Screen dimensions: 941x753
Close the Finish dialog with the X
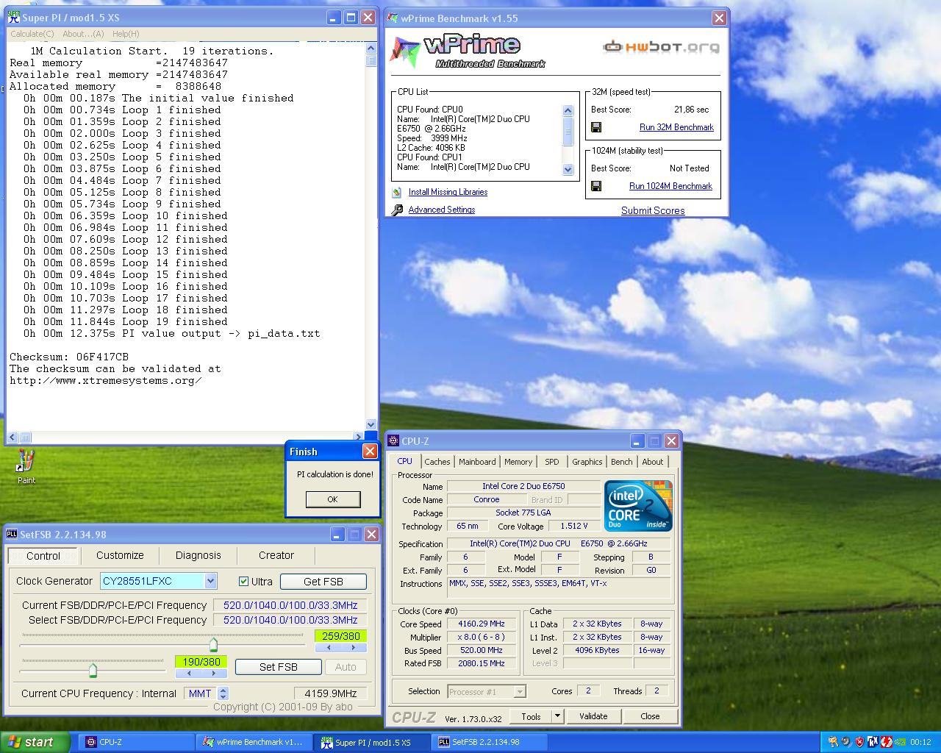370,452
